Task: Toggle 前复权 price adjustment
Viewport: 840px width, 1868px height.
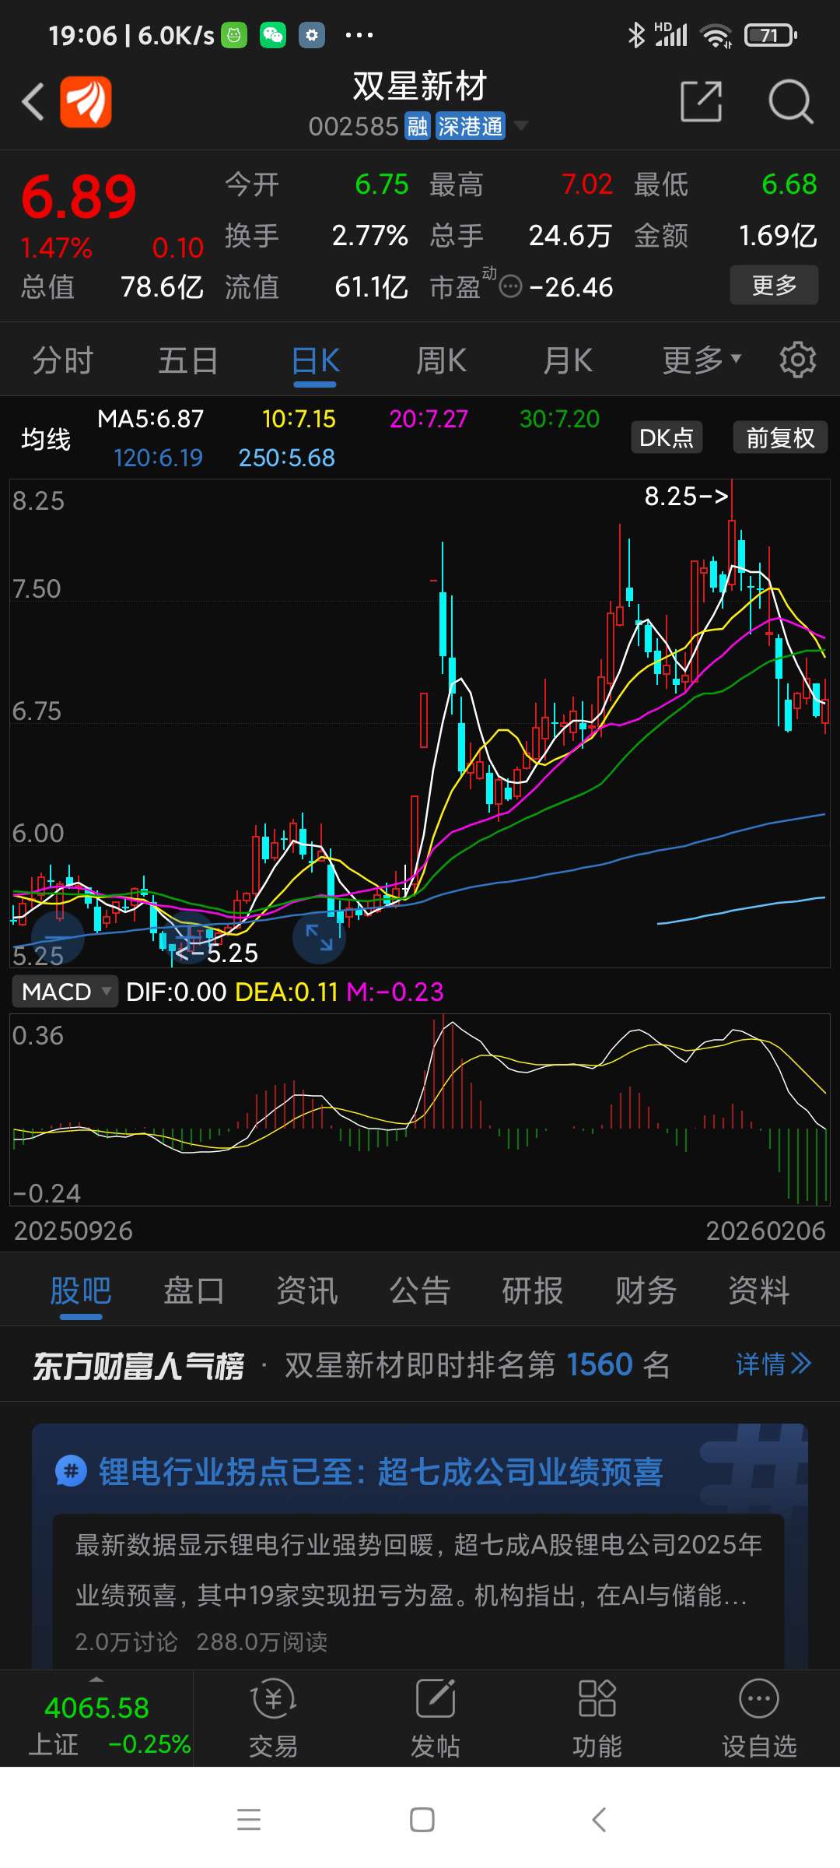Action: click(x=780, y=437)
